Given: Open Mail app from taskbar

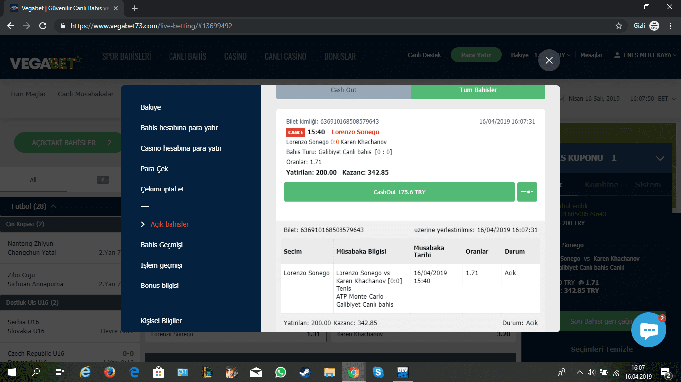Looking at the screenshot, I should point(256,372).
